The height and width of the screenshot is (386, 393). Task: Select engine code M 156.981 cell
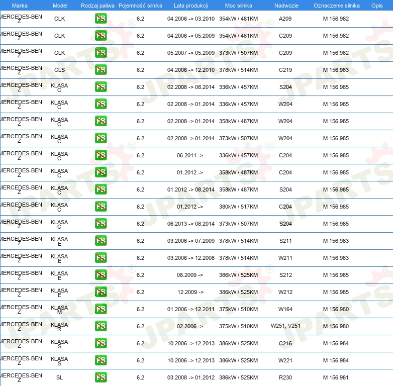336,377
